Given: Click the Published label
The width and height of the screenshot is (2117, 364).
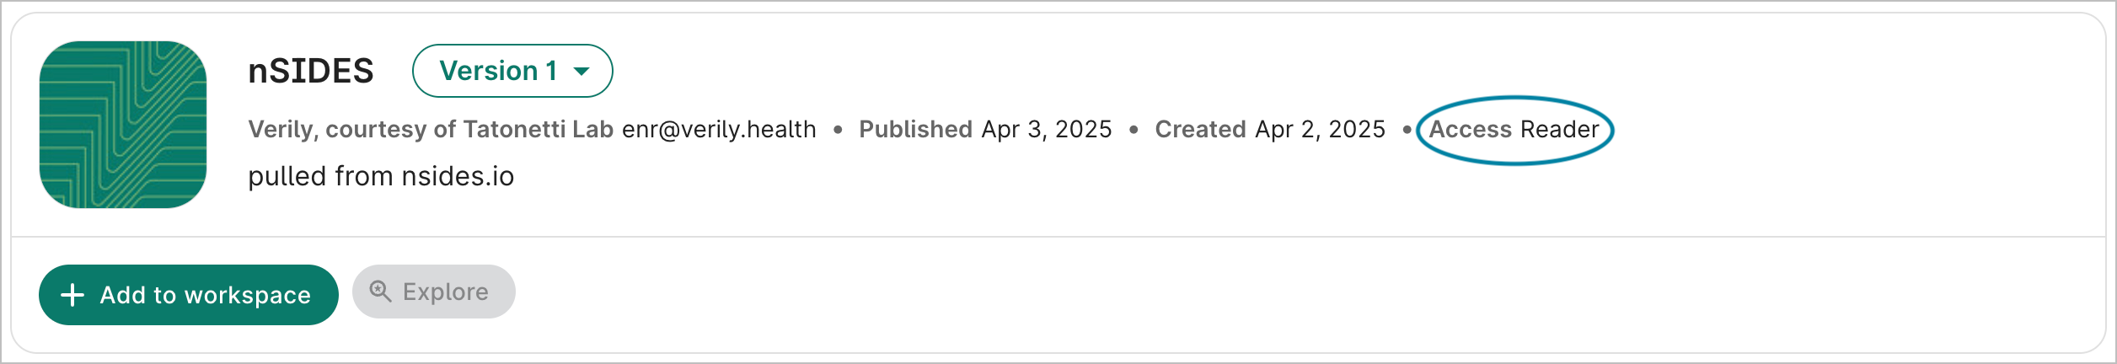Looking at the screenshot, I should click(x=915, y=130).
